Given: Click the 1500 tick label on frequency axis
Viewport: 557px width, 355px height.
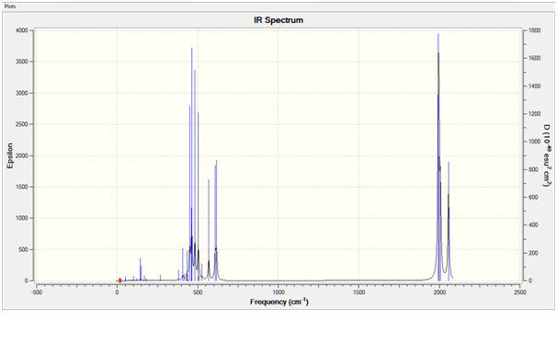Looking at the screenshot, I should (x=358, y=292).
